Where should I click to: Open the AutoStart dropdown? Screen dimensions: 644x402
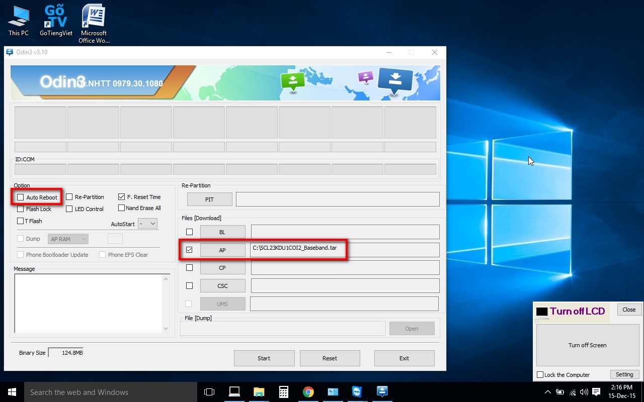[x=147, y=224]
